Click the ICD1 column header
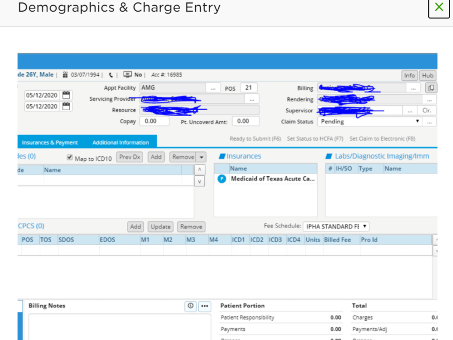 (x=241, y=240)
